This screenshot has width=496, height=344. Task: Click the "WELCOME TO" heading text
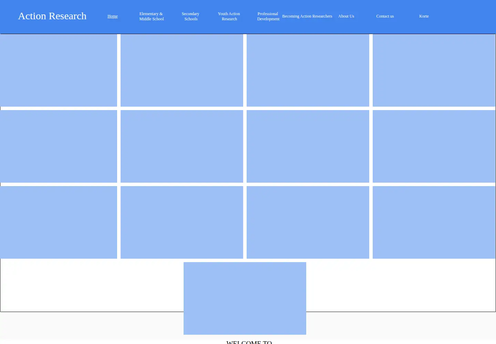tap(249, 342)
